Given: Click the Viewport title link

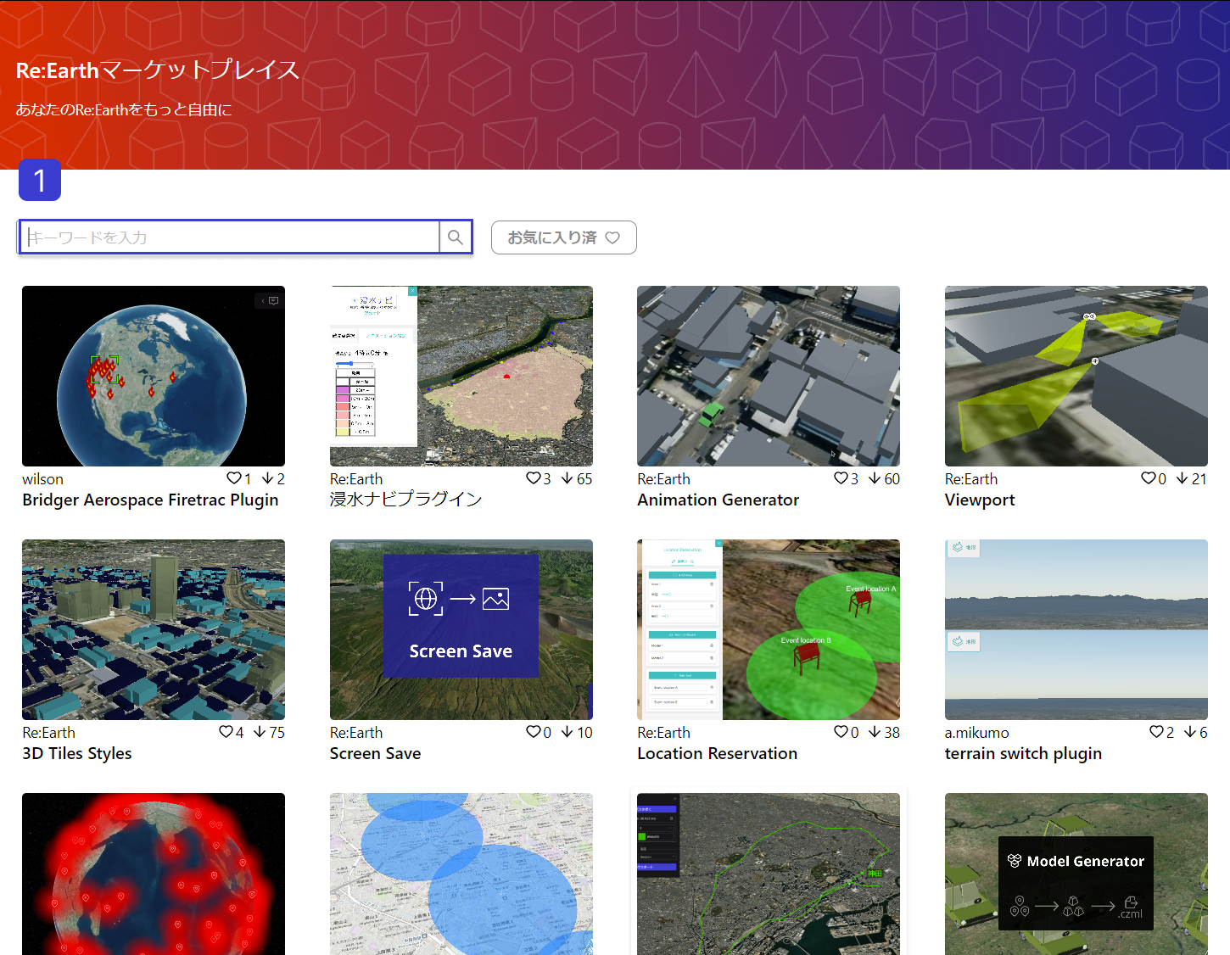Looking at the screenshot, I should (980, 500).
